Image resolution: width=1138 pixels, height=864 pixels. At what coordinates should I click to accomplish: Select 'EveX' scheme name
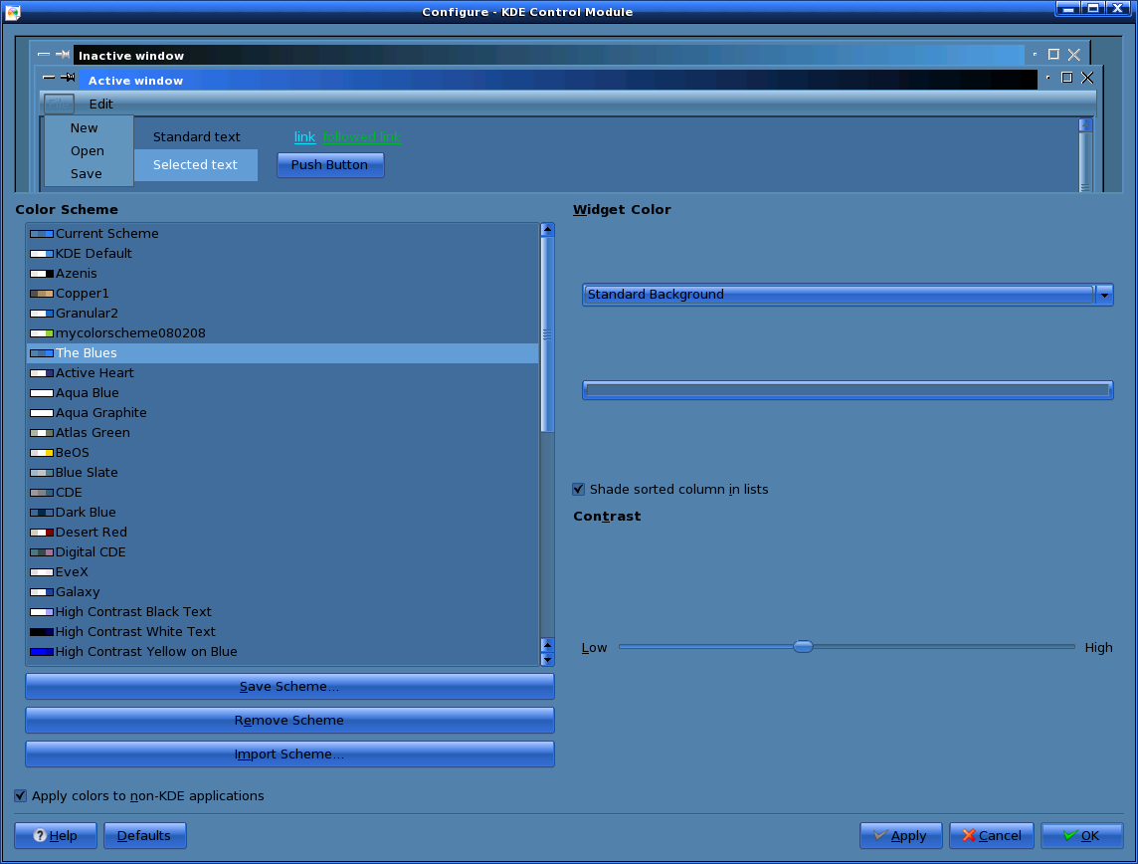[x=72, y=572]
